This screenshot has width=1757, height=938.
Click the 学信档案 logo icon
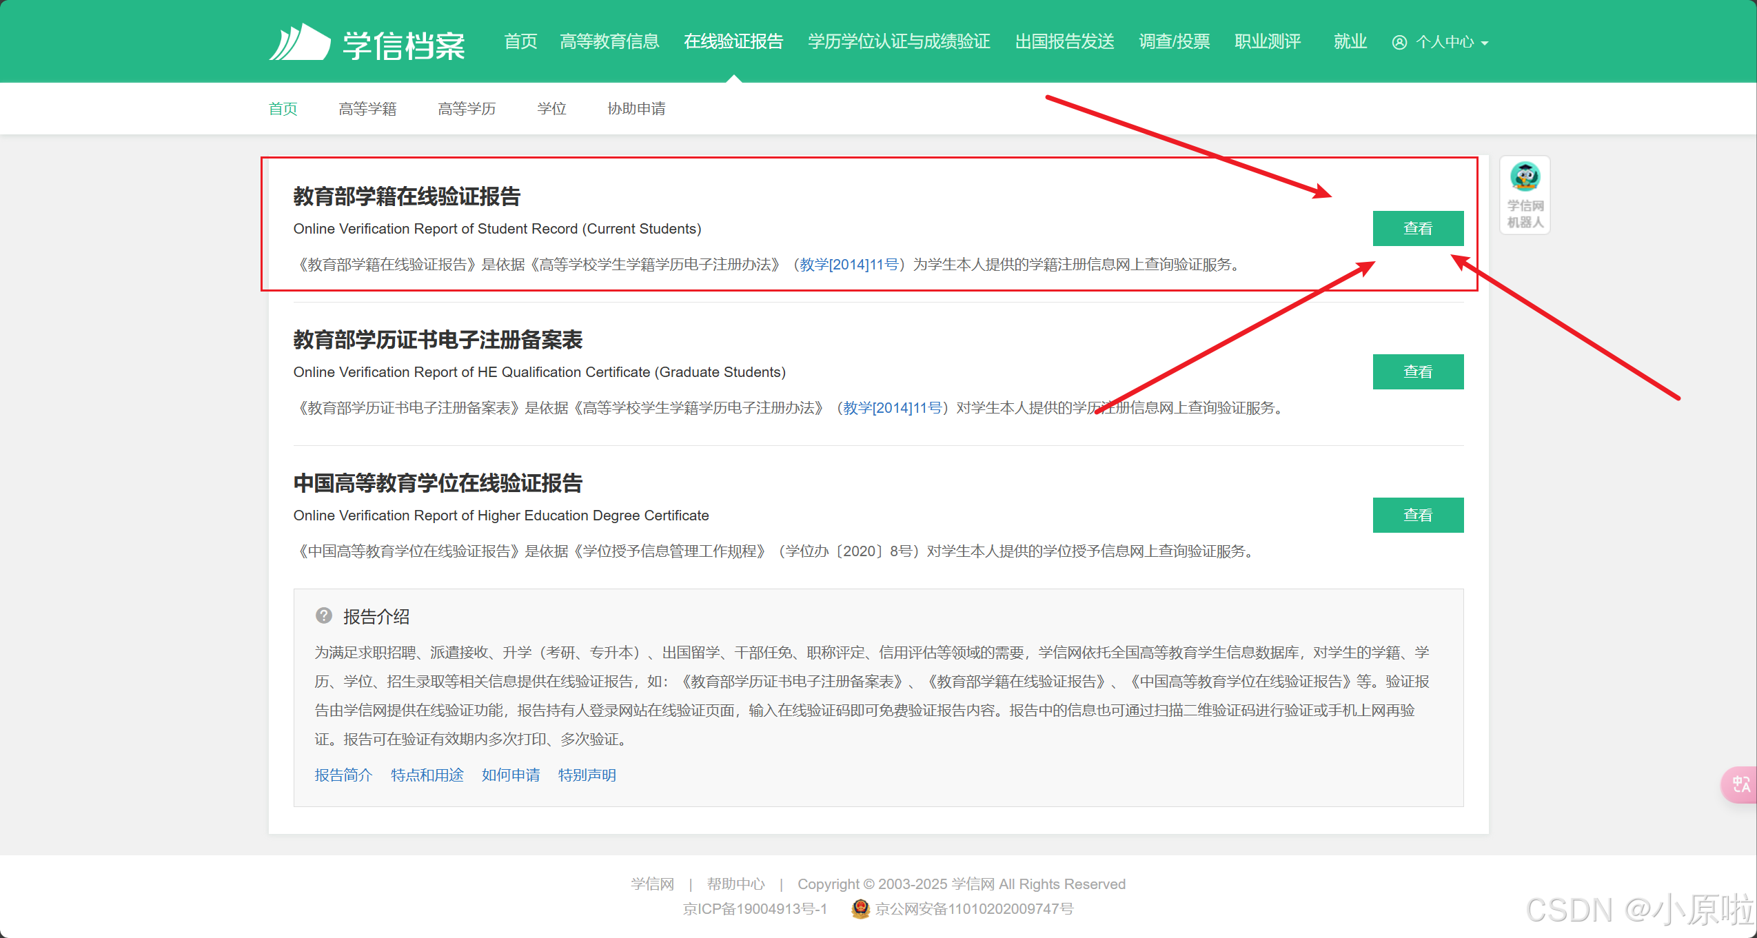[299, 43]
